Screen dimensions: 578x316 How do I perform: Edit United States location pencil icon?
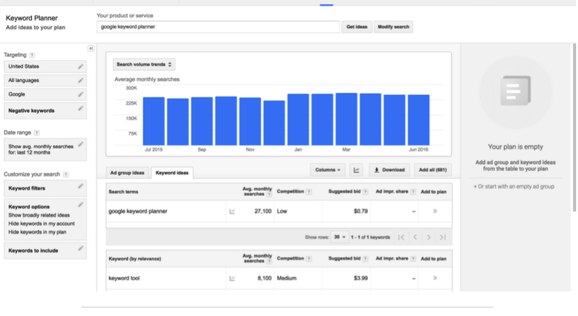coord(80,66)
